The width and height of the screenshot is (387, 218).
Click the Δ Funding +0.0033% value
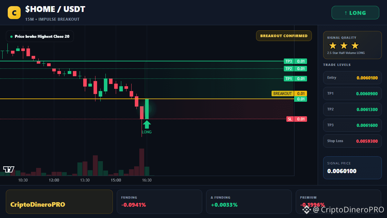click(224, 205)
